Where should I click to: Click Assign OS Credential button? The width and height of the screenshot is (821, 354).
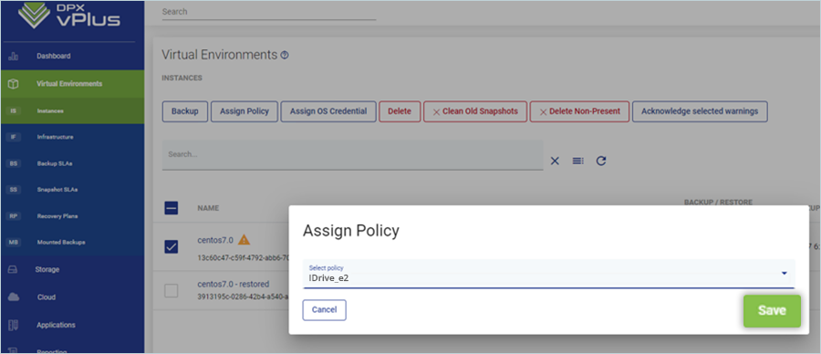pyautogui.click(x=328, y=111)
